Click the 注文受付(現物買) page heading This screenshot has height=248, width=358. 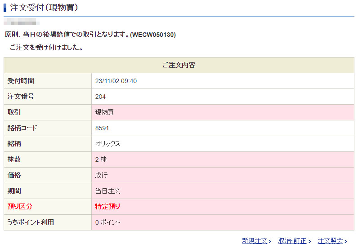coord(44,8)
